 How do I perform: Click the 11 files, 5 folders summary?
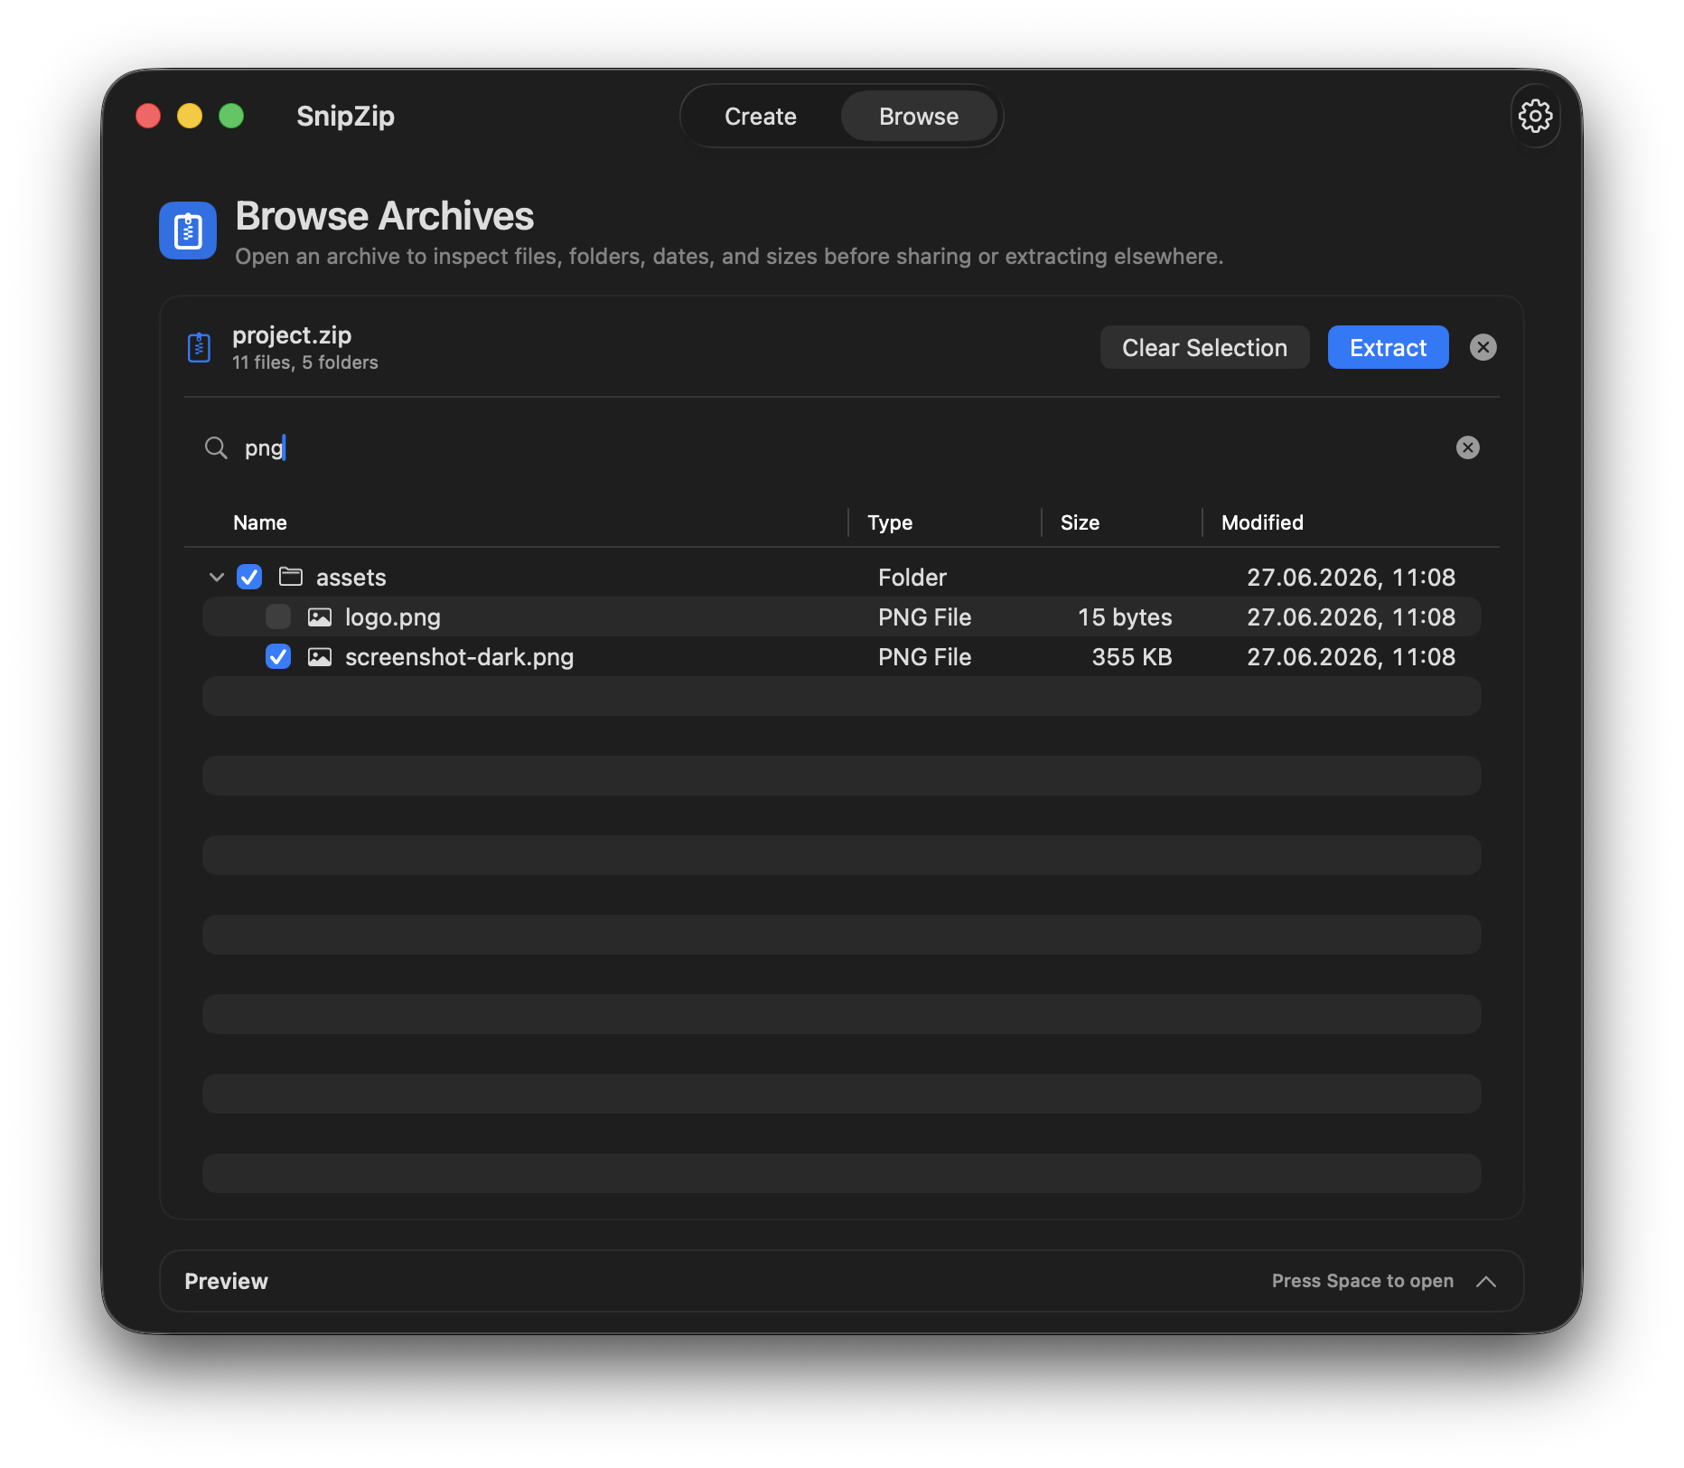(305, 362)
